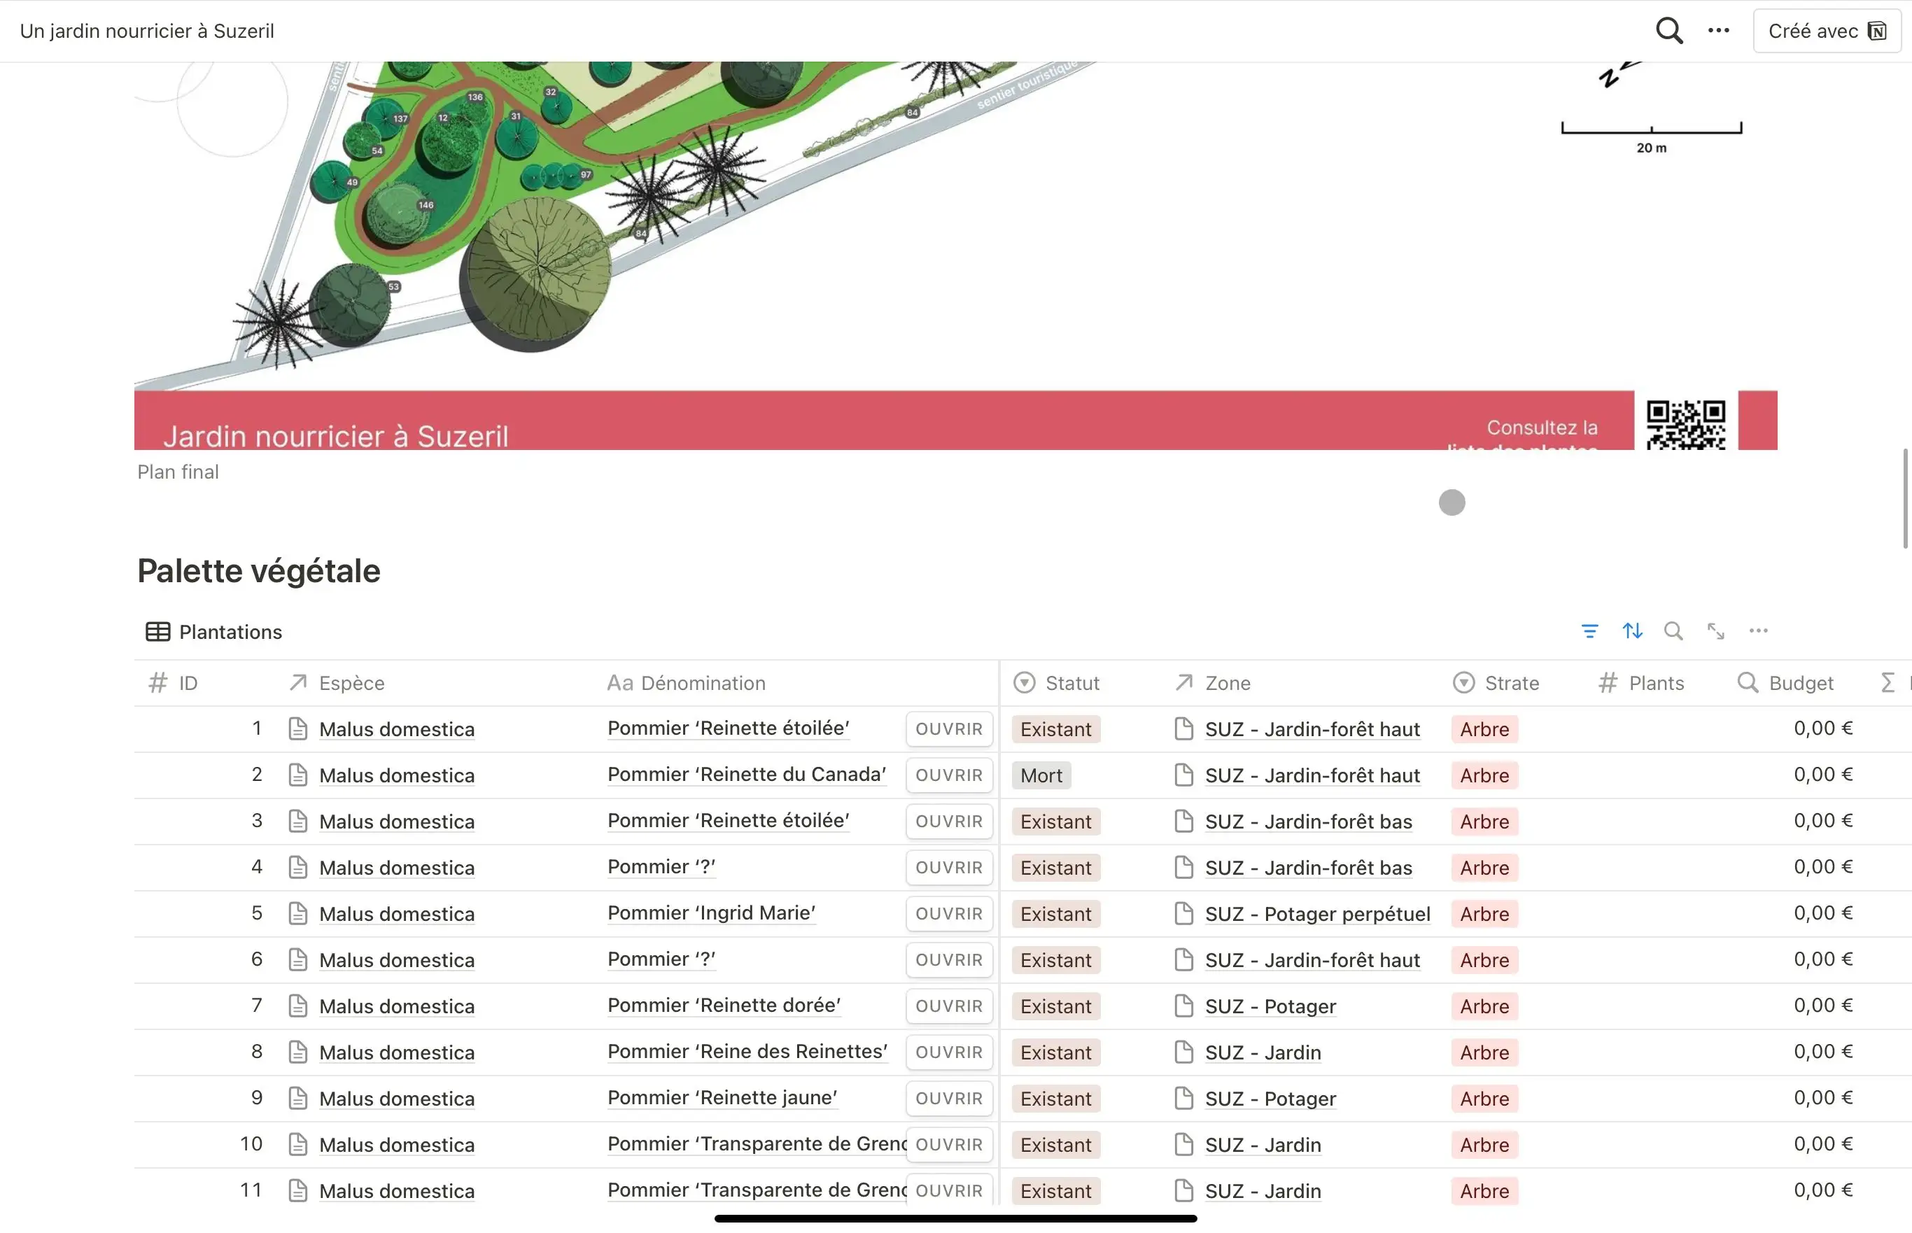Click Arbre strate tag in row 7
Image resolution: width=1912 pixels, height=1233 pixels.
click(x=1484, y=1006)
